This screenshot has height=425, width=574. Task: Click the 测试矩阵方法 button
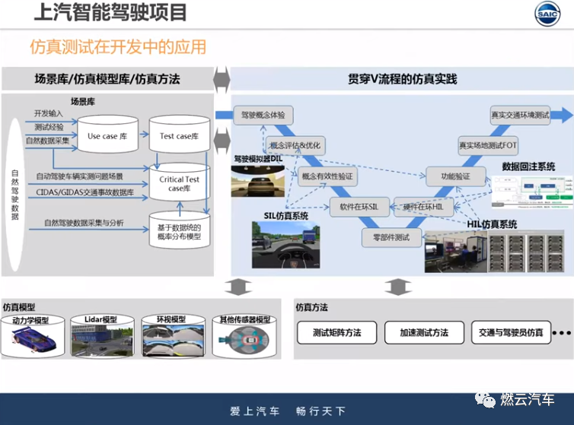point(336,332)
